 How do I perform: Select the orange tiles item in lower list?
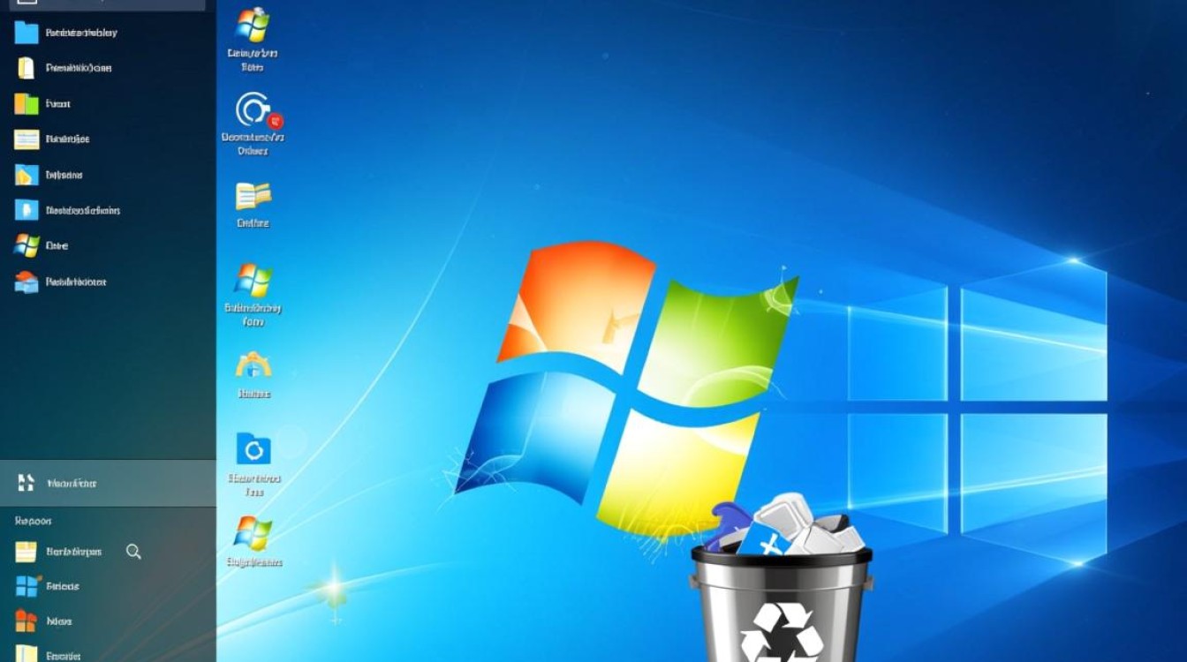26,621
